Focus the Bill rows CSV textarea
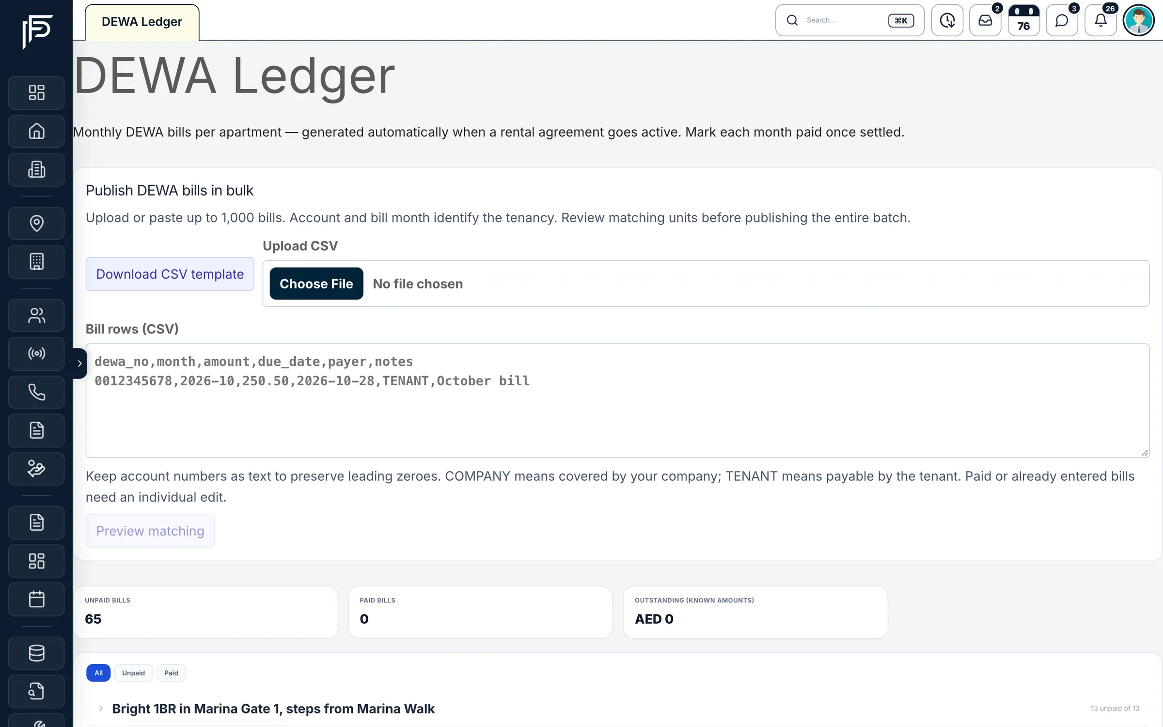Viewport: 1163px width, 727px height. point(618,401)
